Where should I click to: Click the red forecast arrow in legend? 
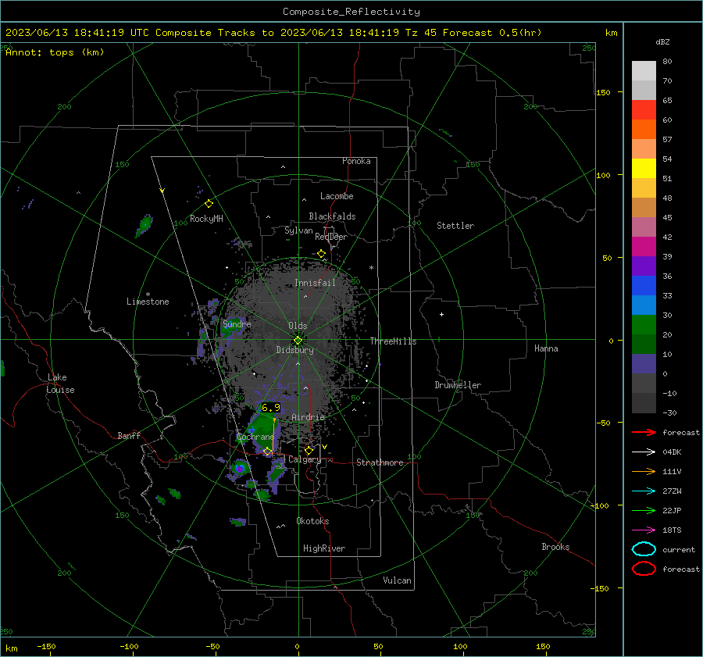point(644,432)
